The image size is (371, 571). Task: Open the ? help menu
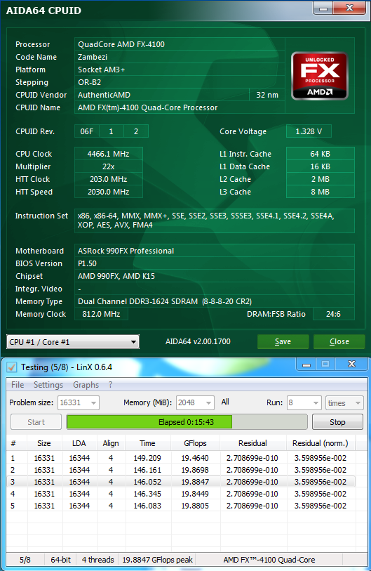click(x=110, y=385)
